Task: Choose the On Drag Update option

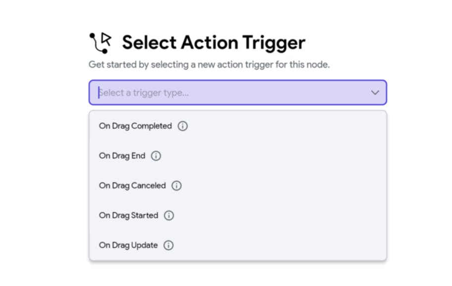Action: click(128, 245)
